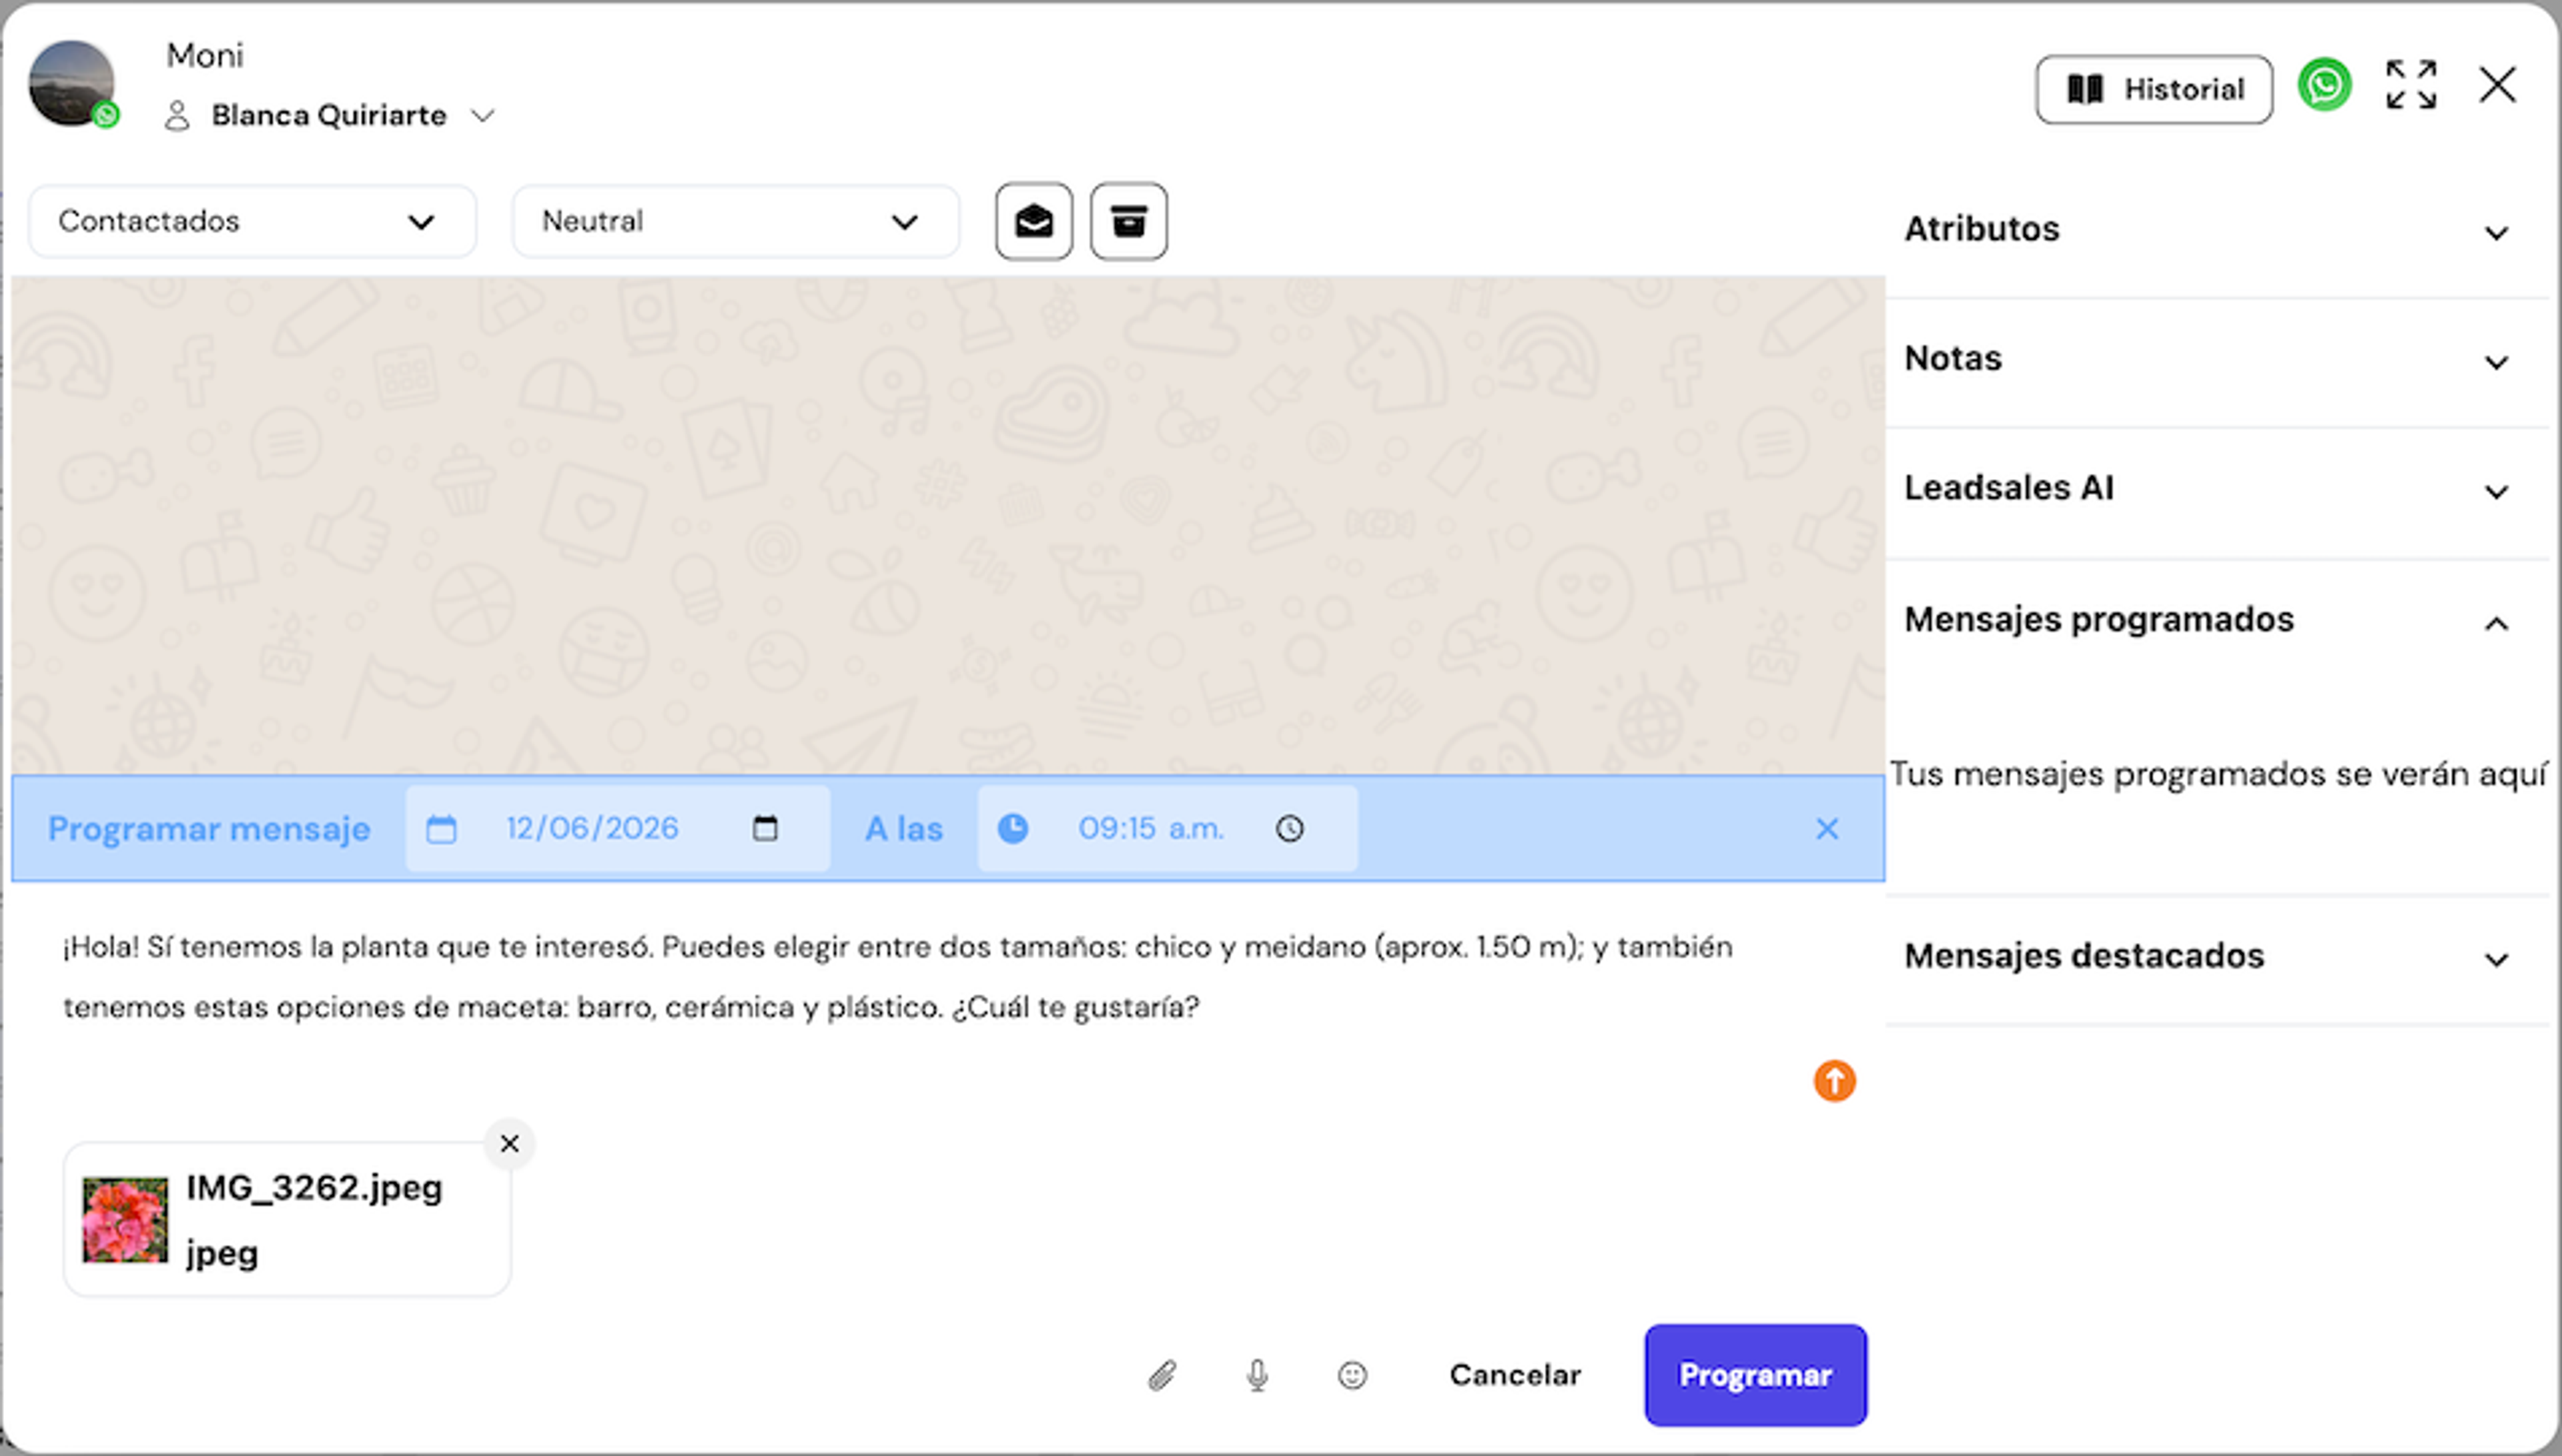
Task: Click the orange upward arrow icon
Action: [1834, 1081]
